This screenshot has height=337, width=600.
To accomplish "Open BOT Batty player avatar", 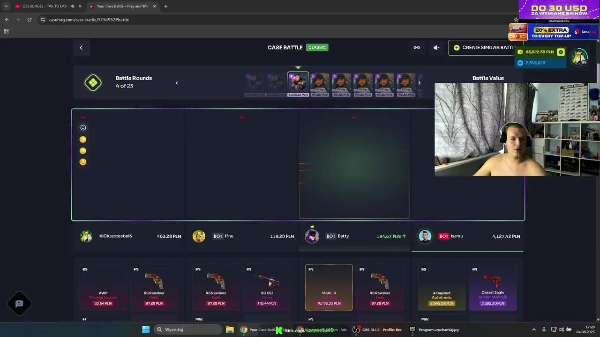I will 312,236.
